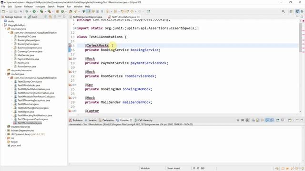Image resolution: width=305 pixels, height=171 pixels.
Task: Toggle Block Selection Mode in toolbar
Action: 97,11
